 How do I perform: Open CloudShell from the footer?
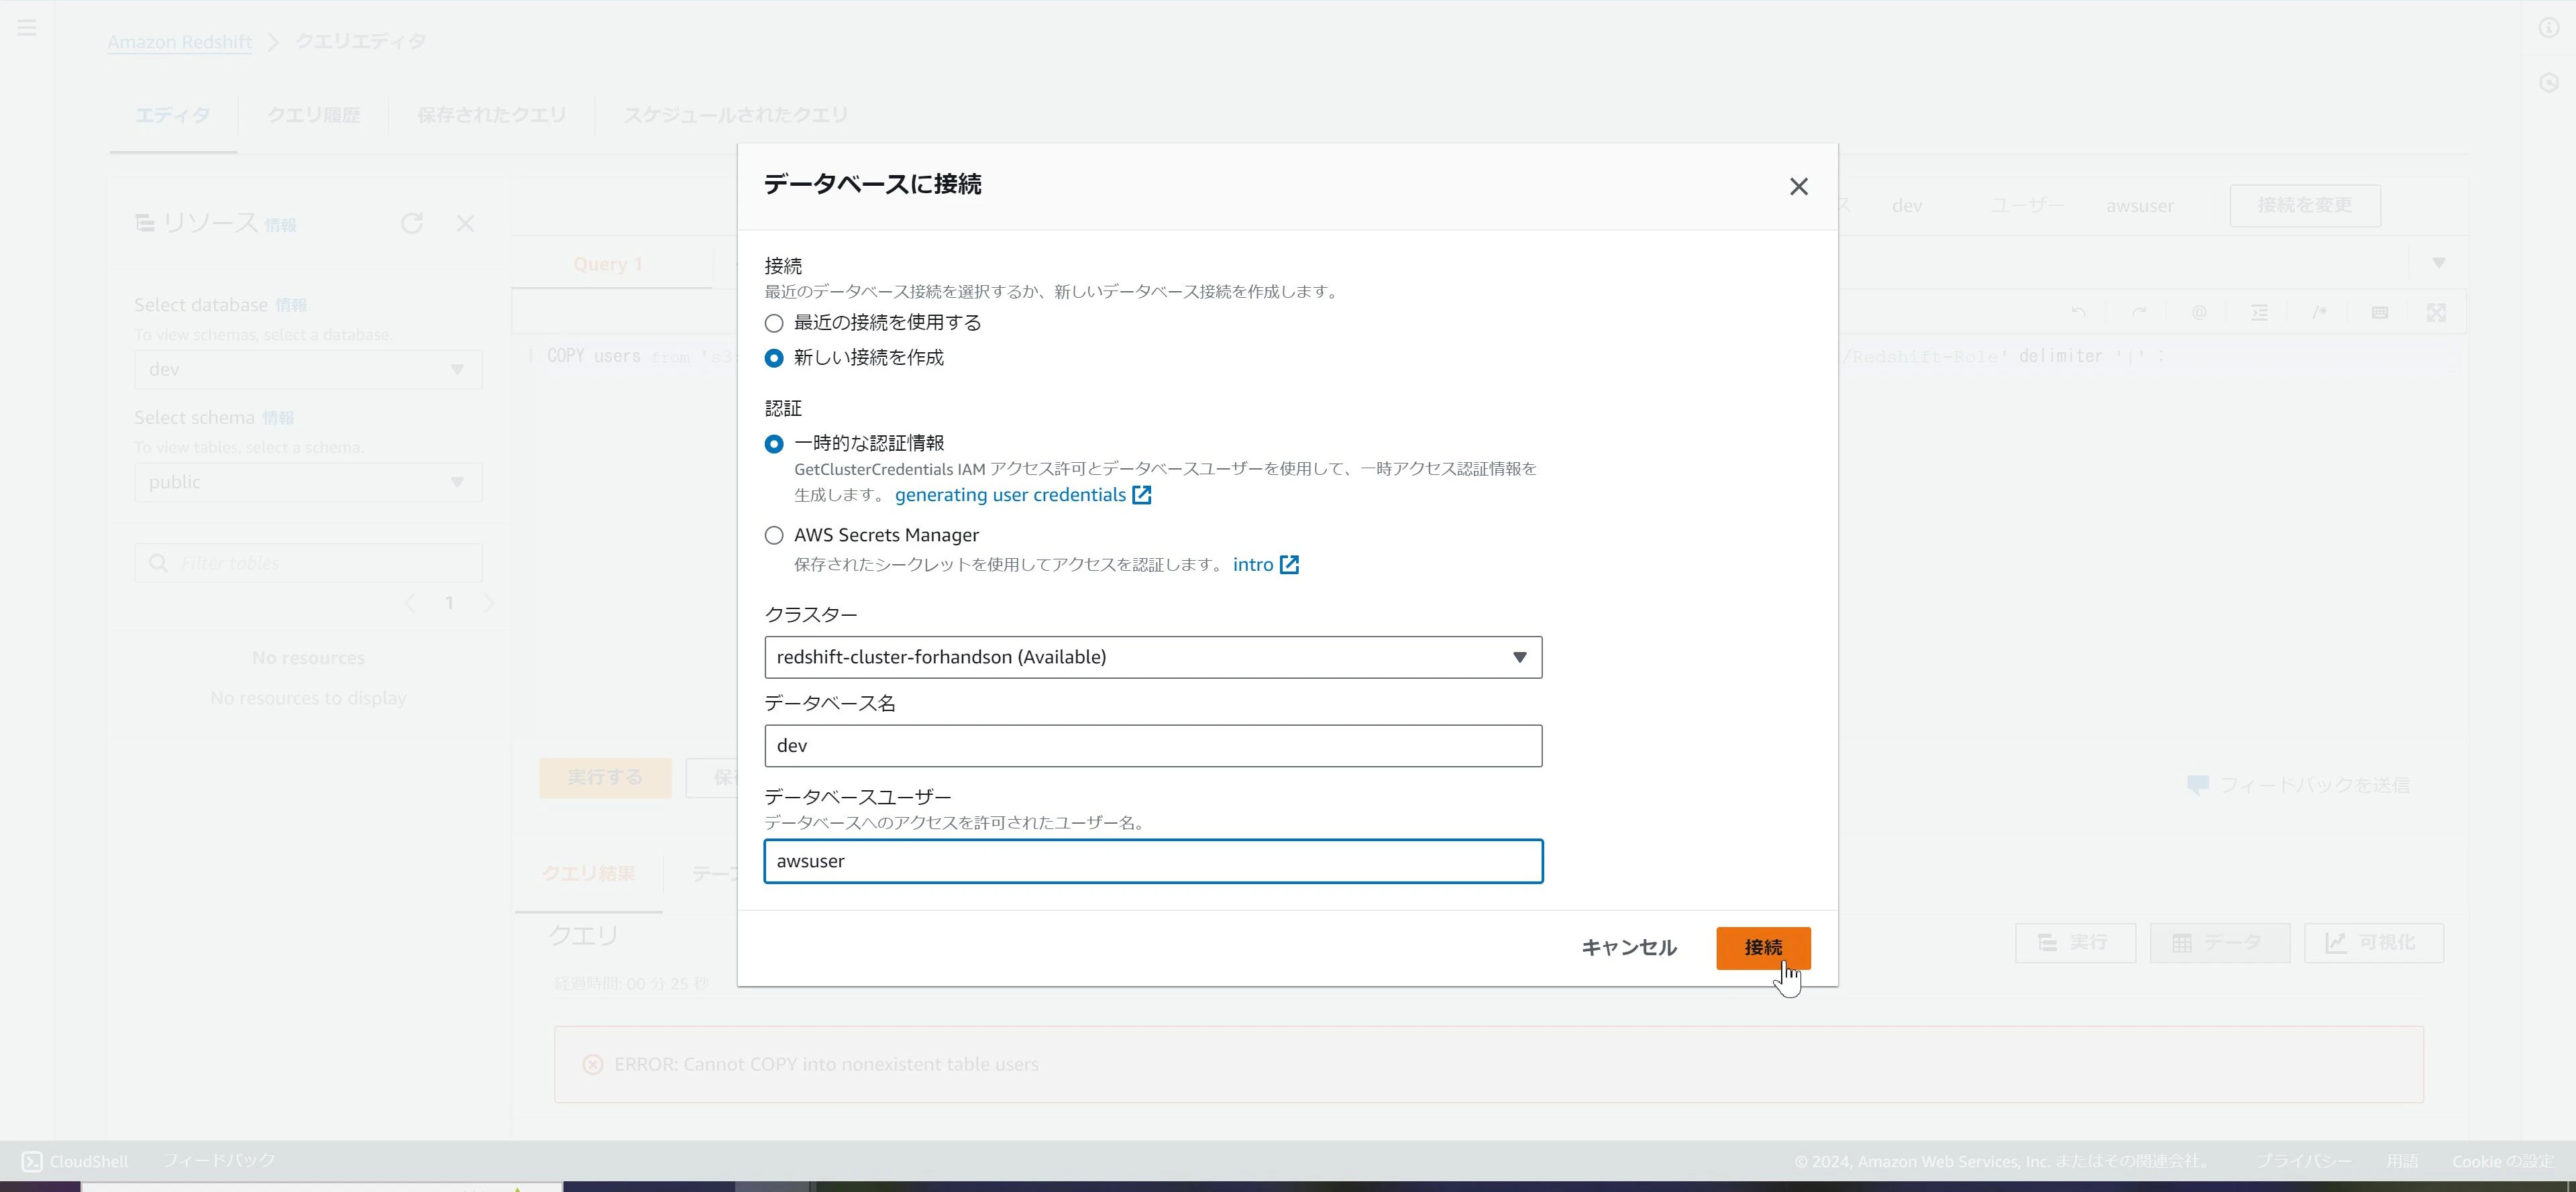coord(75,1161)
